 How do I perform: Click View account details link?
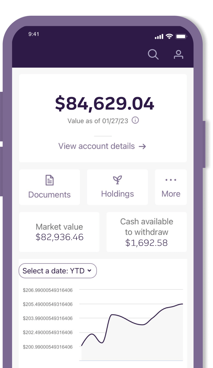[x=97, y=146]
